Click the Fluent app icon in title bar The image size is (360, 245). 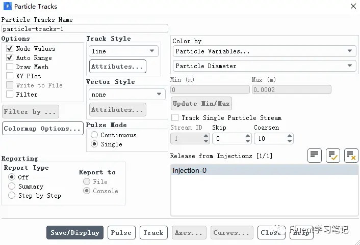point(7,6)
